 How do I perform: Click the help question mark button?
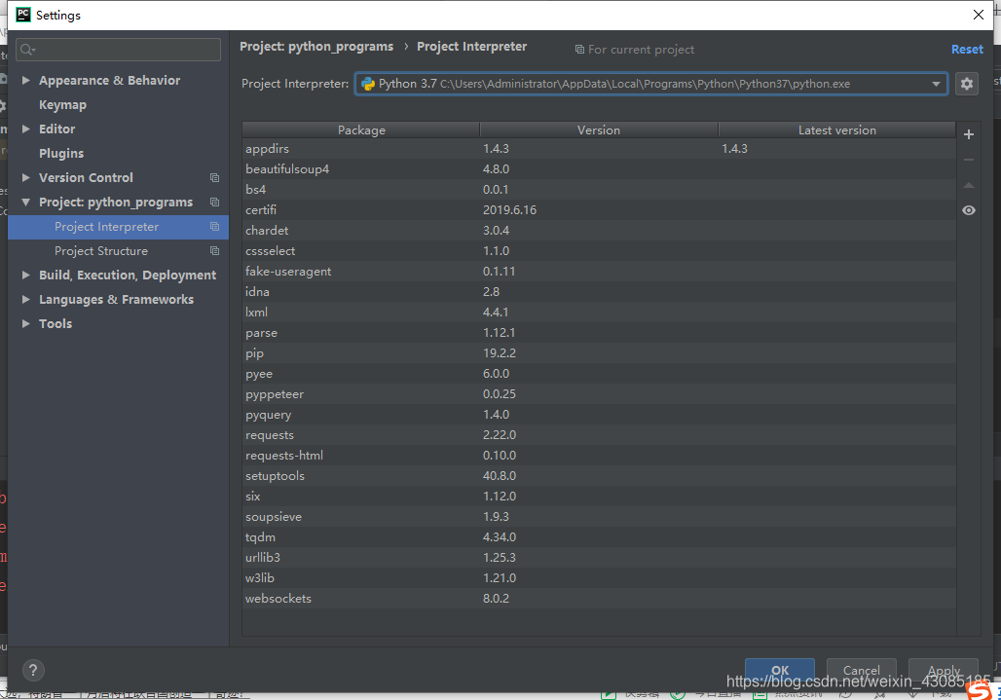point(33,670)
